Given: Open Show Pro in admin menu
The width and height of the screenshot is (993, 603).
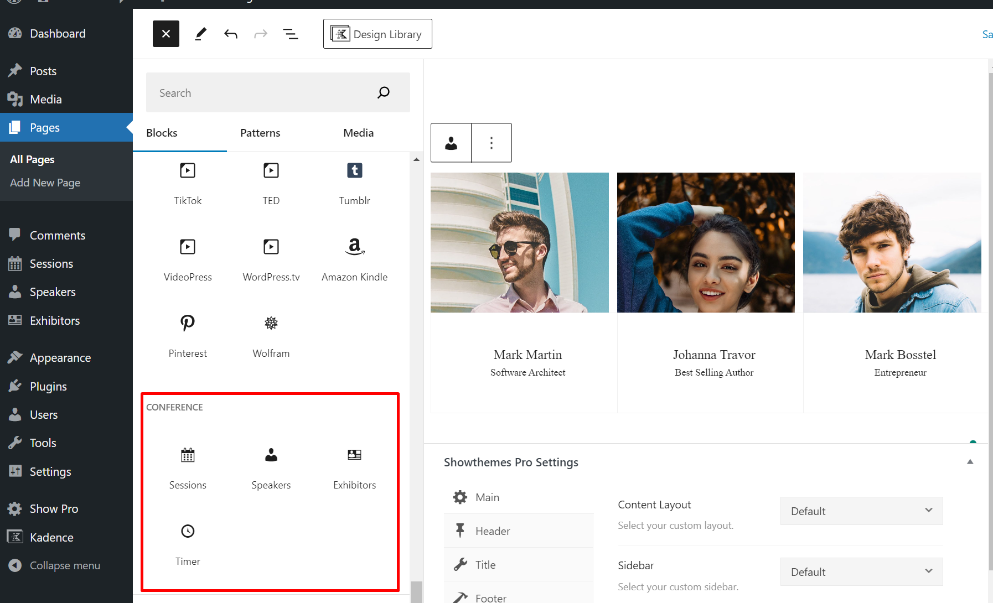Looking at the screenshot, I should [66, 509].
